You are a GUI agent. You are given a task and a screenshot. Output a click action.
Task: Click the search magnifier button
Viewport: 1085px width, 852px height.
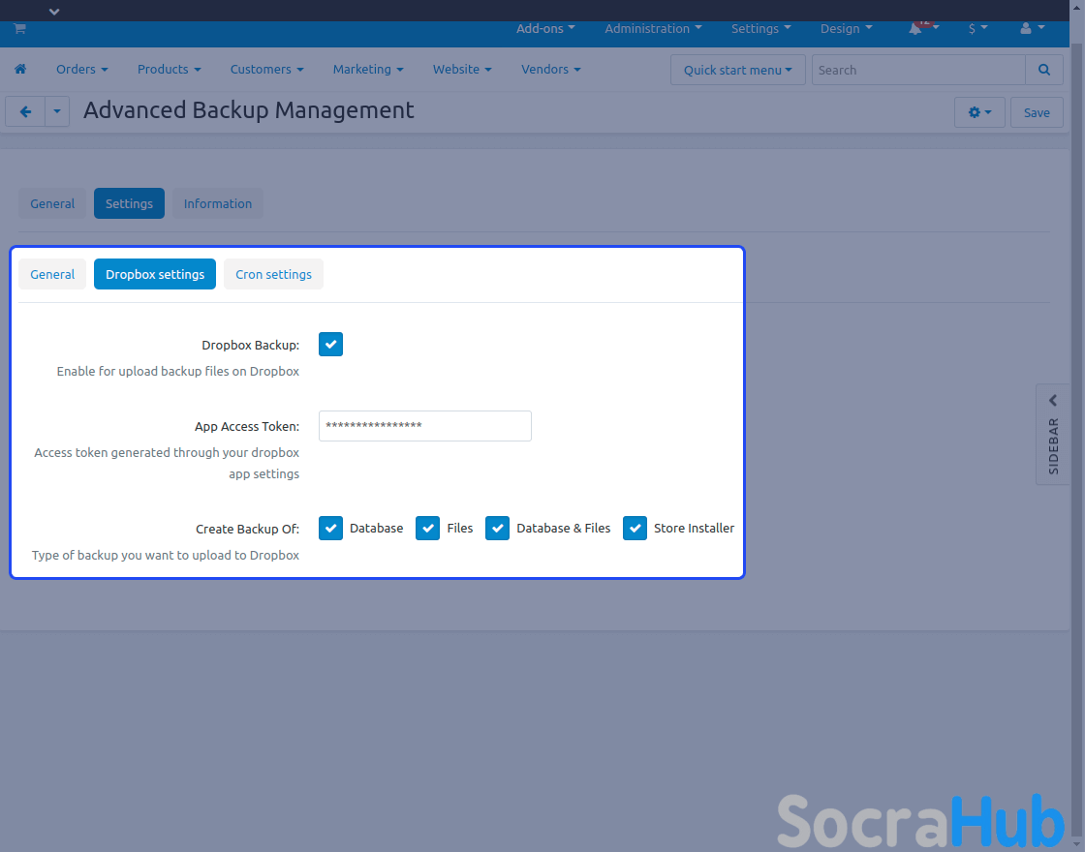1043,70
